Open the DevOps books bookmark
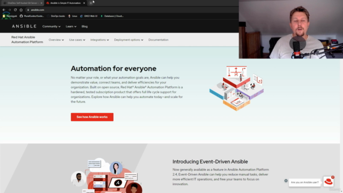The width and height of the screenshot is (343, 193). point(56,16)
